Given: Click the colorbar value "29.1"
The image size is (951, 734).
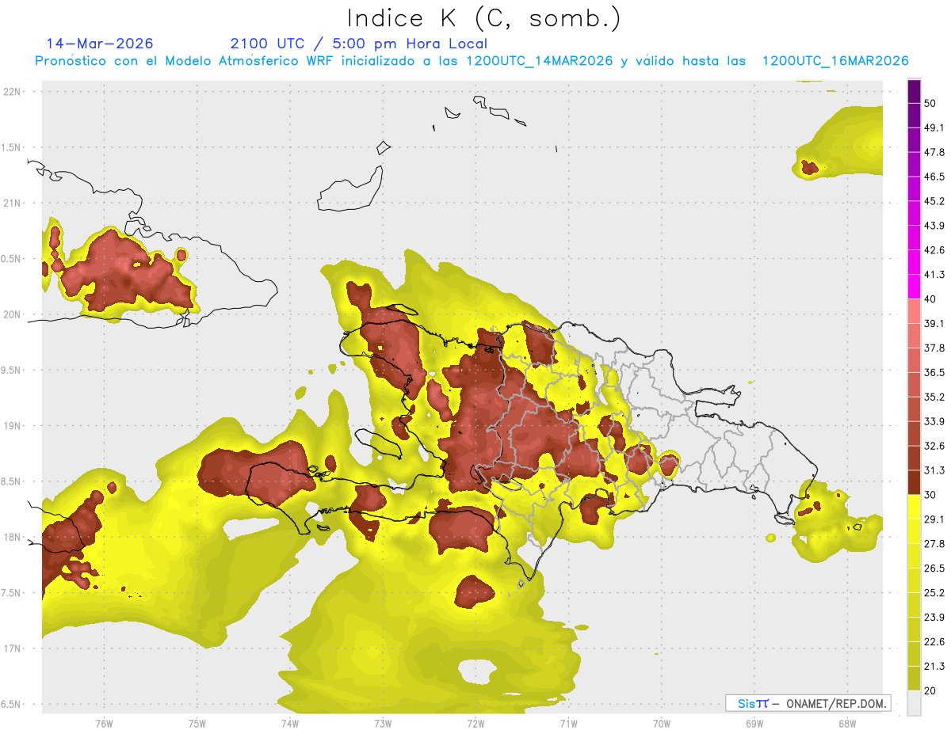Looking at the screenshot, I should 934,519.
